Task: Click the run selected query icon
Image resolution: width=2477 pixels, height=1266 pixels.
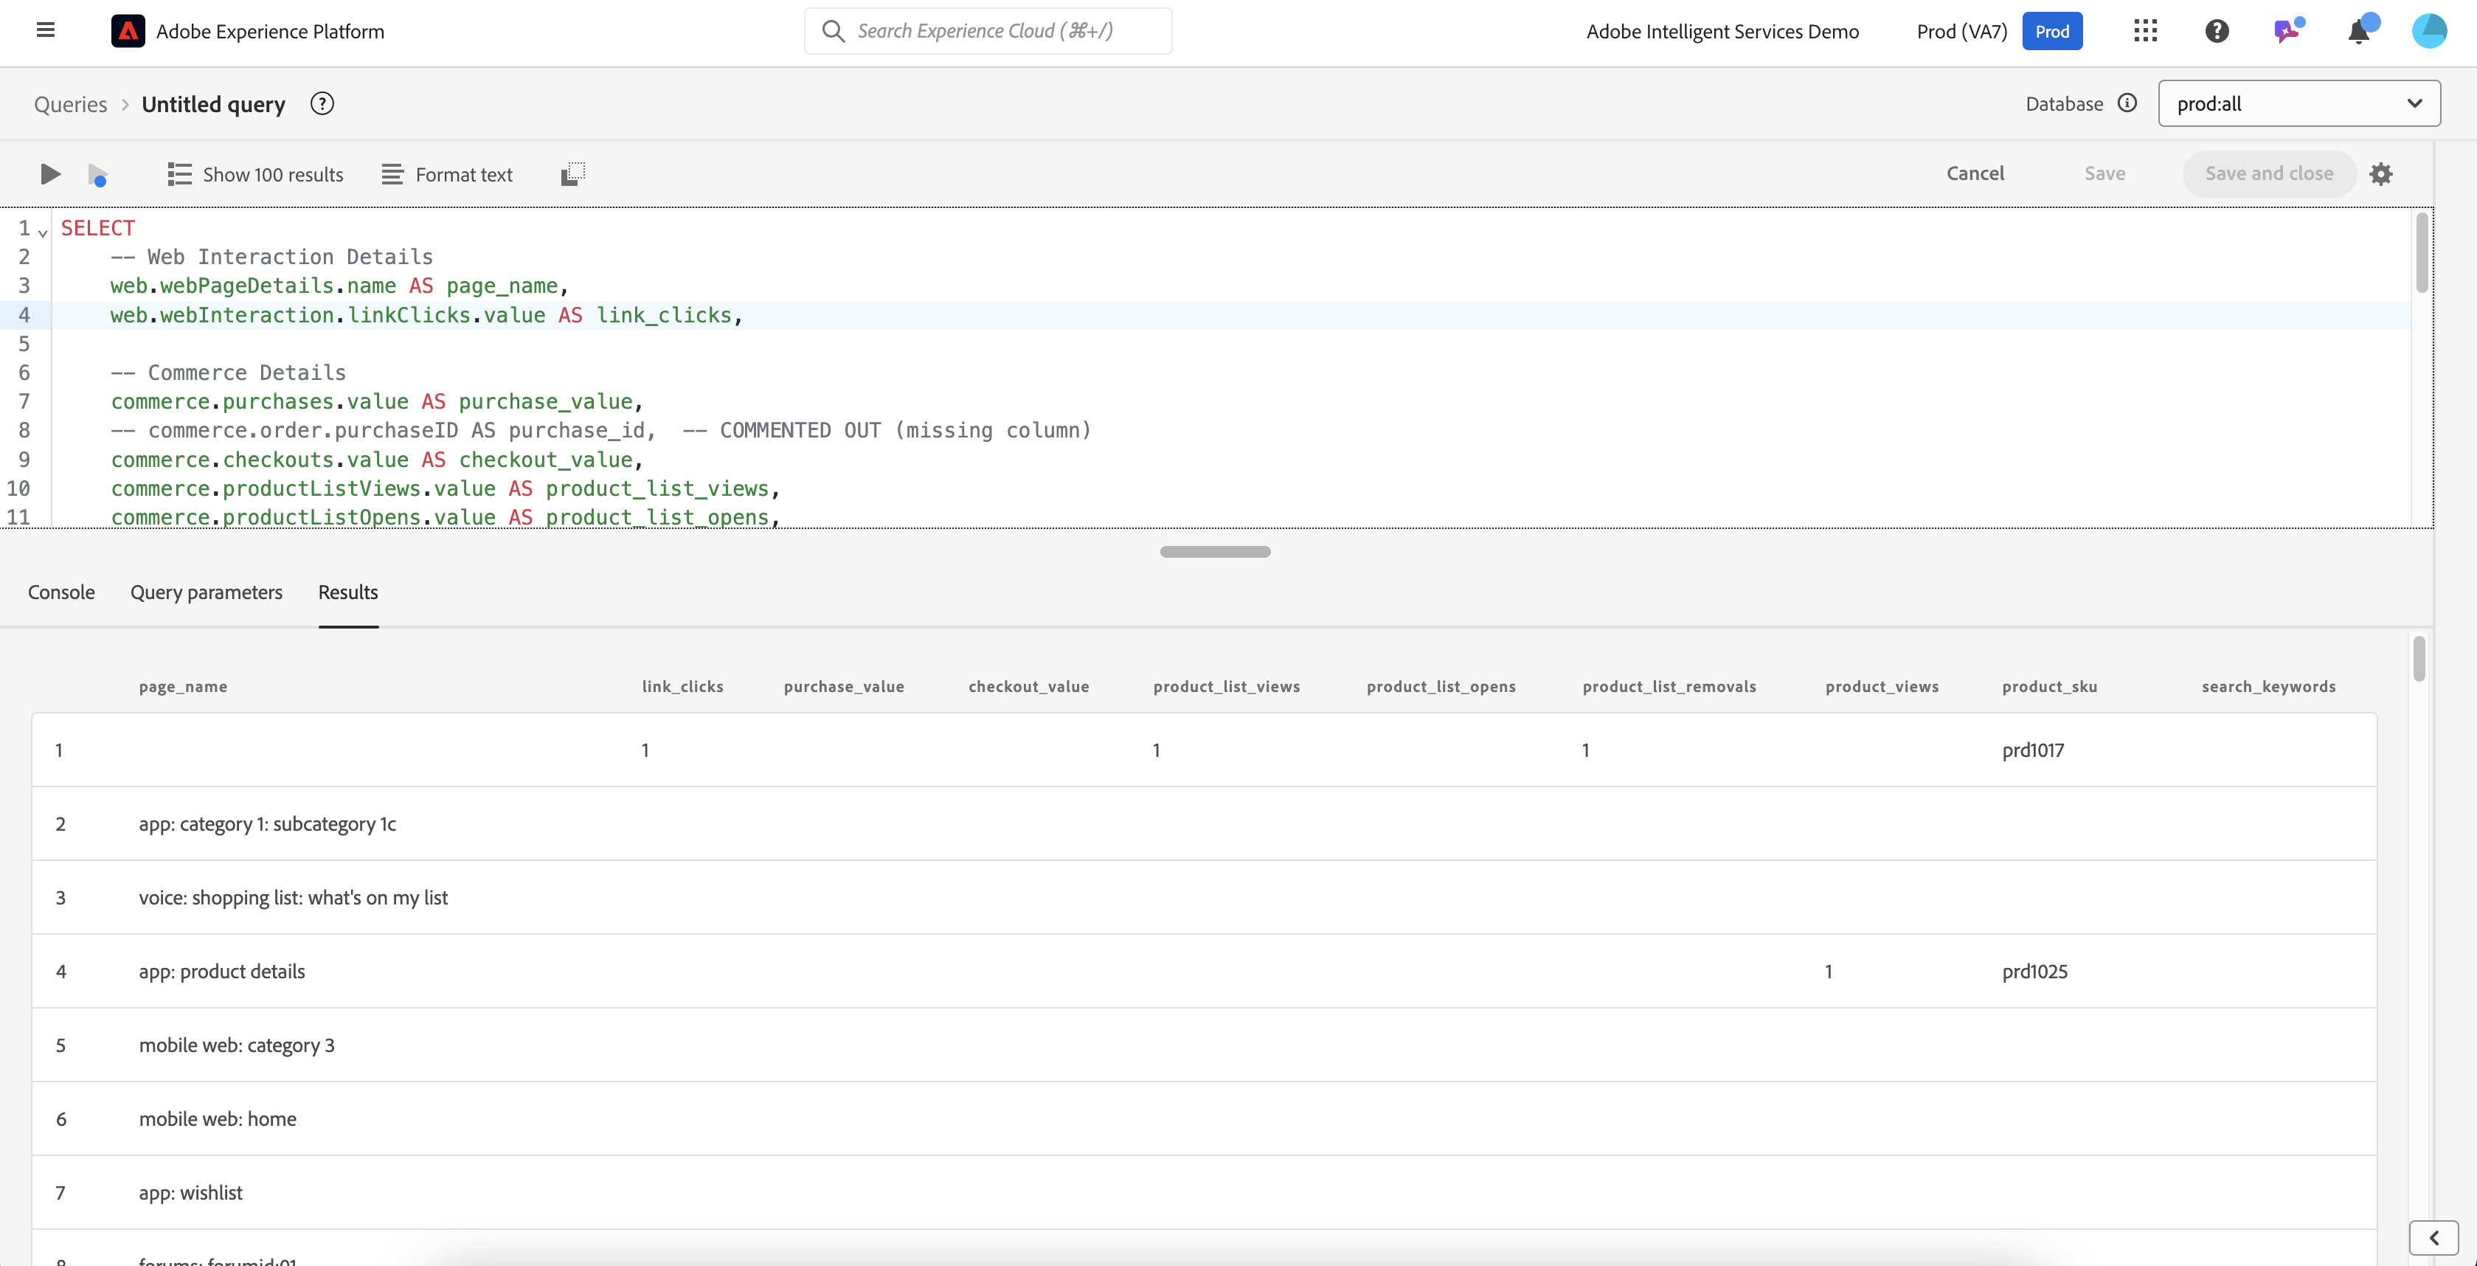Action: (x=97, y=175)
